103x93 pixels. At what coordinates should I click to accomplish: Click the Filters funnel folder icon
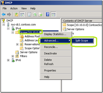coord(17,56)
